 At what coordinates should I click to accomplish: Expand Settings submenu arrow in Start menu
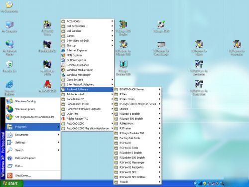pyautogui.click(x=59, y=142)
